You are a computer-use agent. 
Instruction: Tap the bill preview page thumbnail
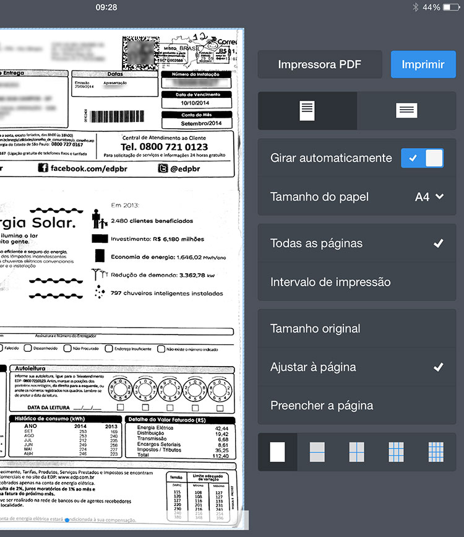pyautogui.click(x=122, y=279)
